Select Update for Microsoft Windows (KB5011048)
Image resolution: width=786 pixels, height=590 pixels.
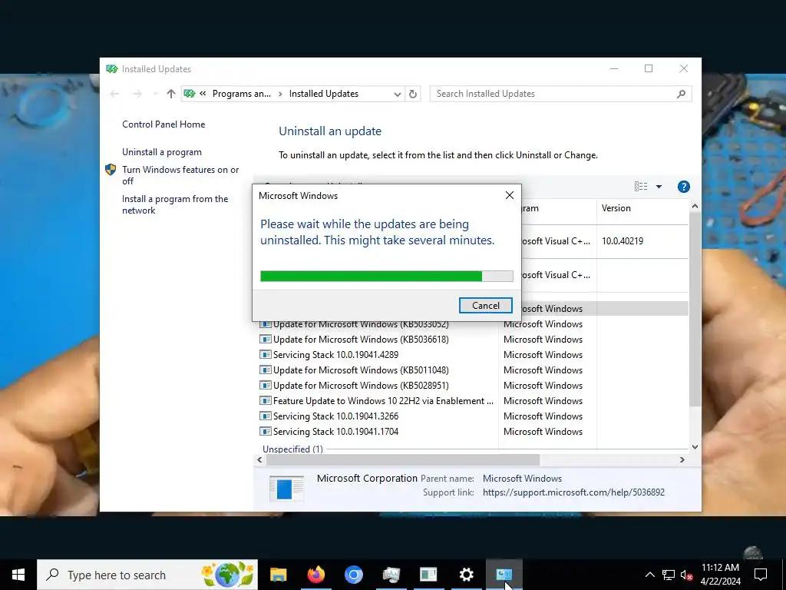(x=361, y=370)
